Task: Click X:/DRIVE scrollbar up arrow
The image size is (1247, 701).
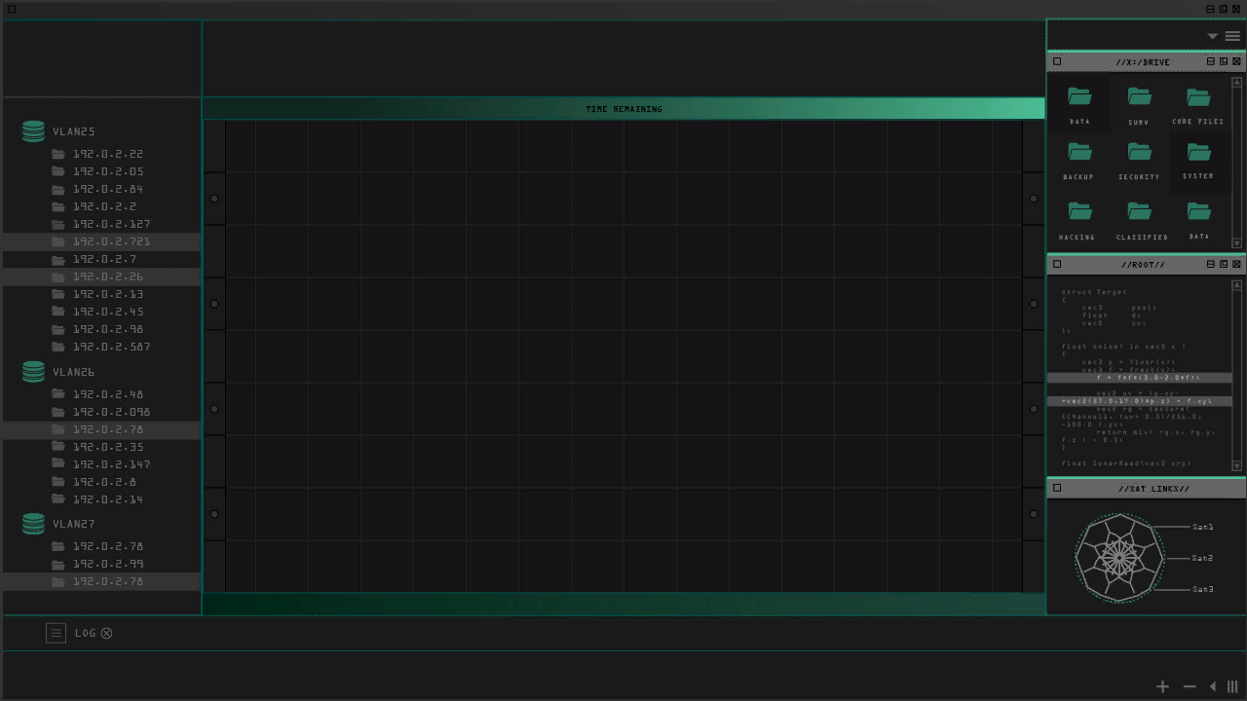Action: click(x=1237, y=82)
